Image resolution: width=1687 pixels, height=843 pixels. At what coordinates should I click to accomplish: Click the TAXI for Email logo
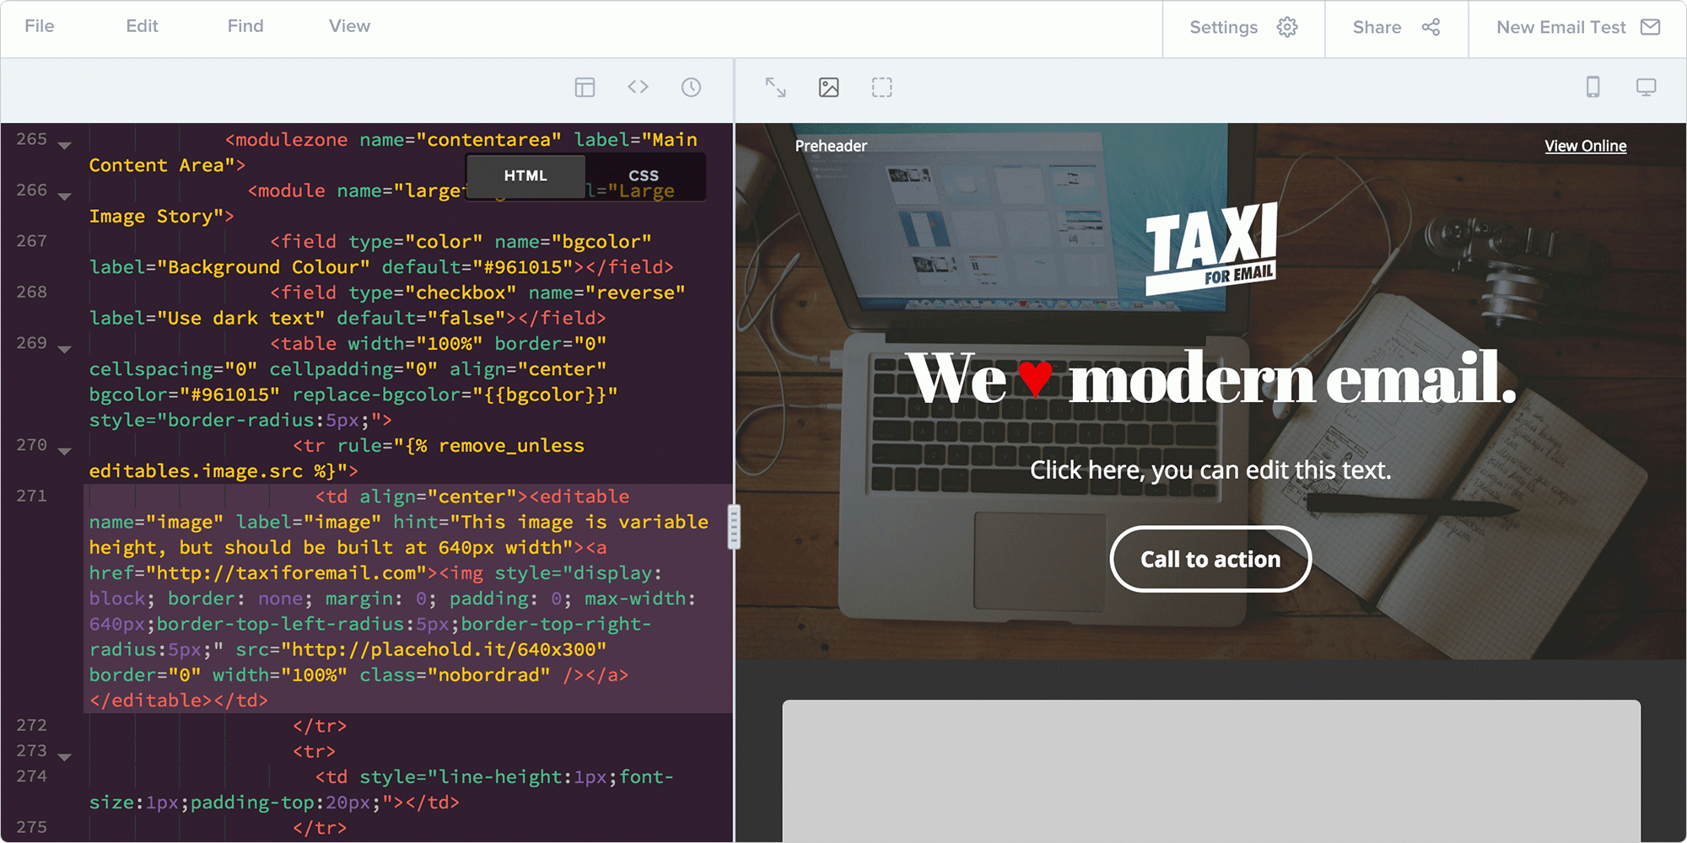1211,249
